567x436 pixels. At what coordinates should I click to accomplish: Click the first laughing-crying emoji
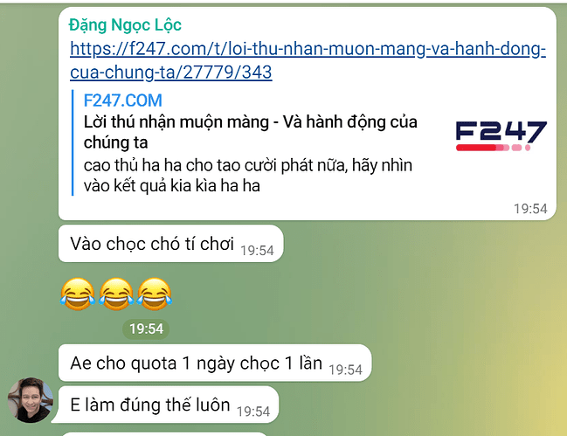[x=78, y=294]
